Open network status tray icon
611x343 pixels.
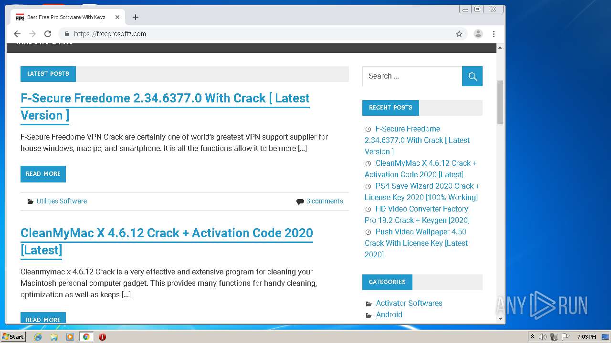554,337
